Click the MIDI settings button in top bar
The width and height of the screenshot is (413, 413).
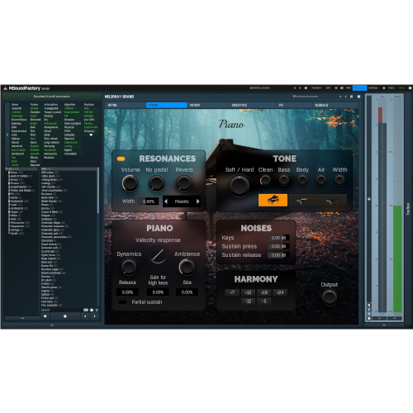(x=348, y=88)
